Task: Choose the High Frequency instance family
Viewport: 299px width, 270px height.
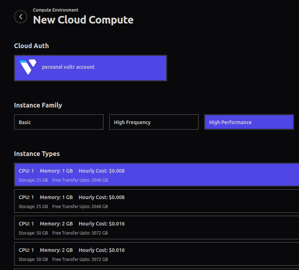Action: (x=153, y=122)
